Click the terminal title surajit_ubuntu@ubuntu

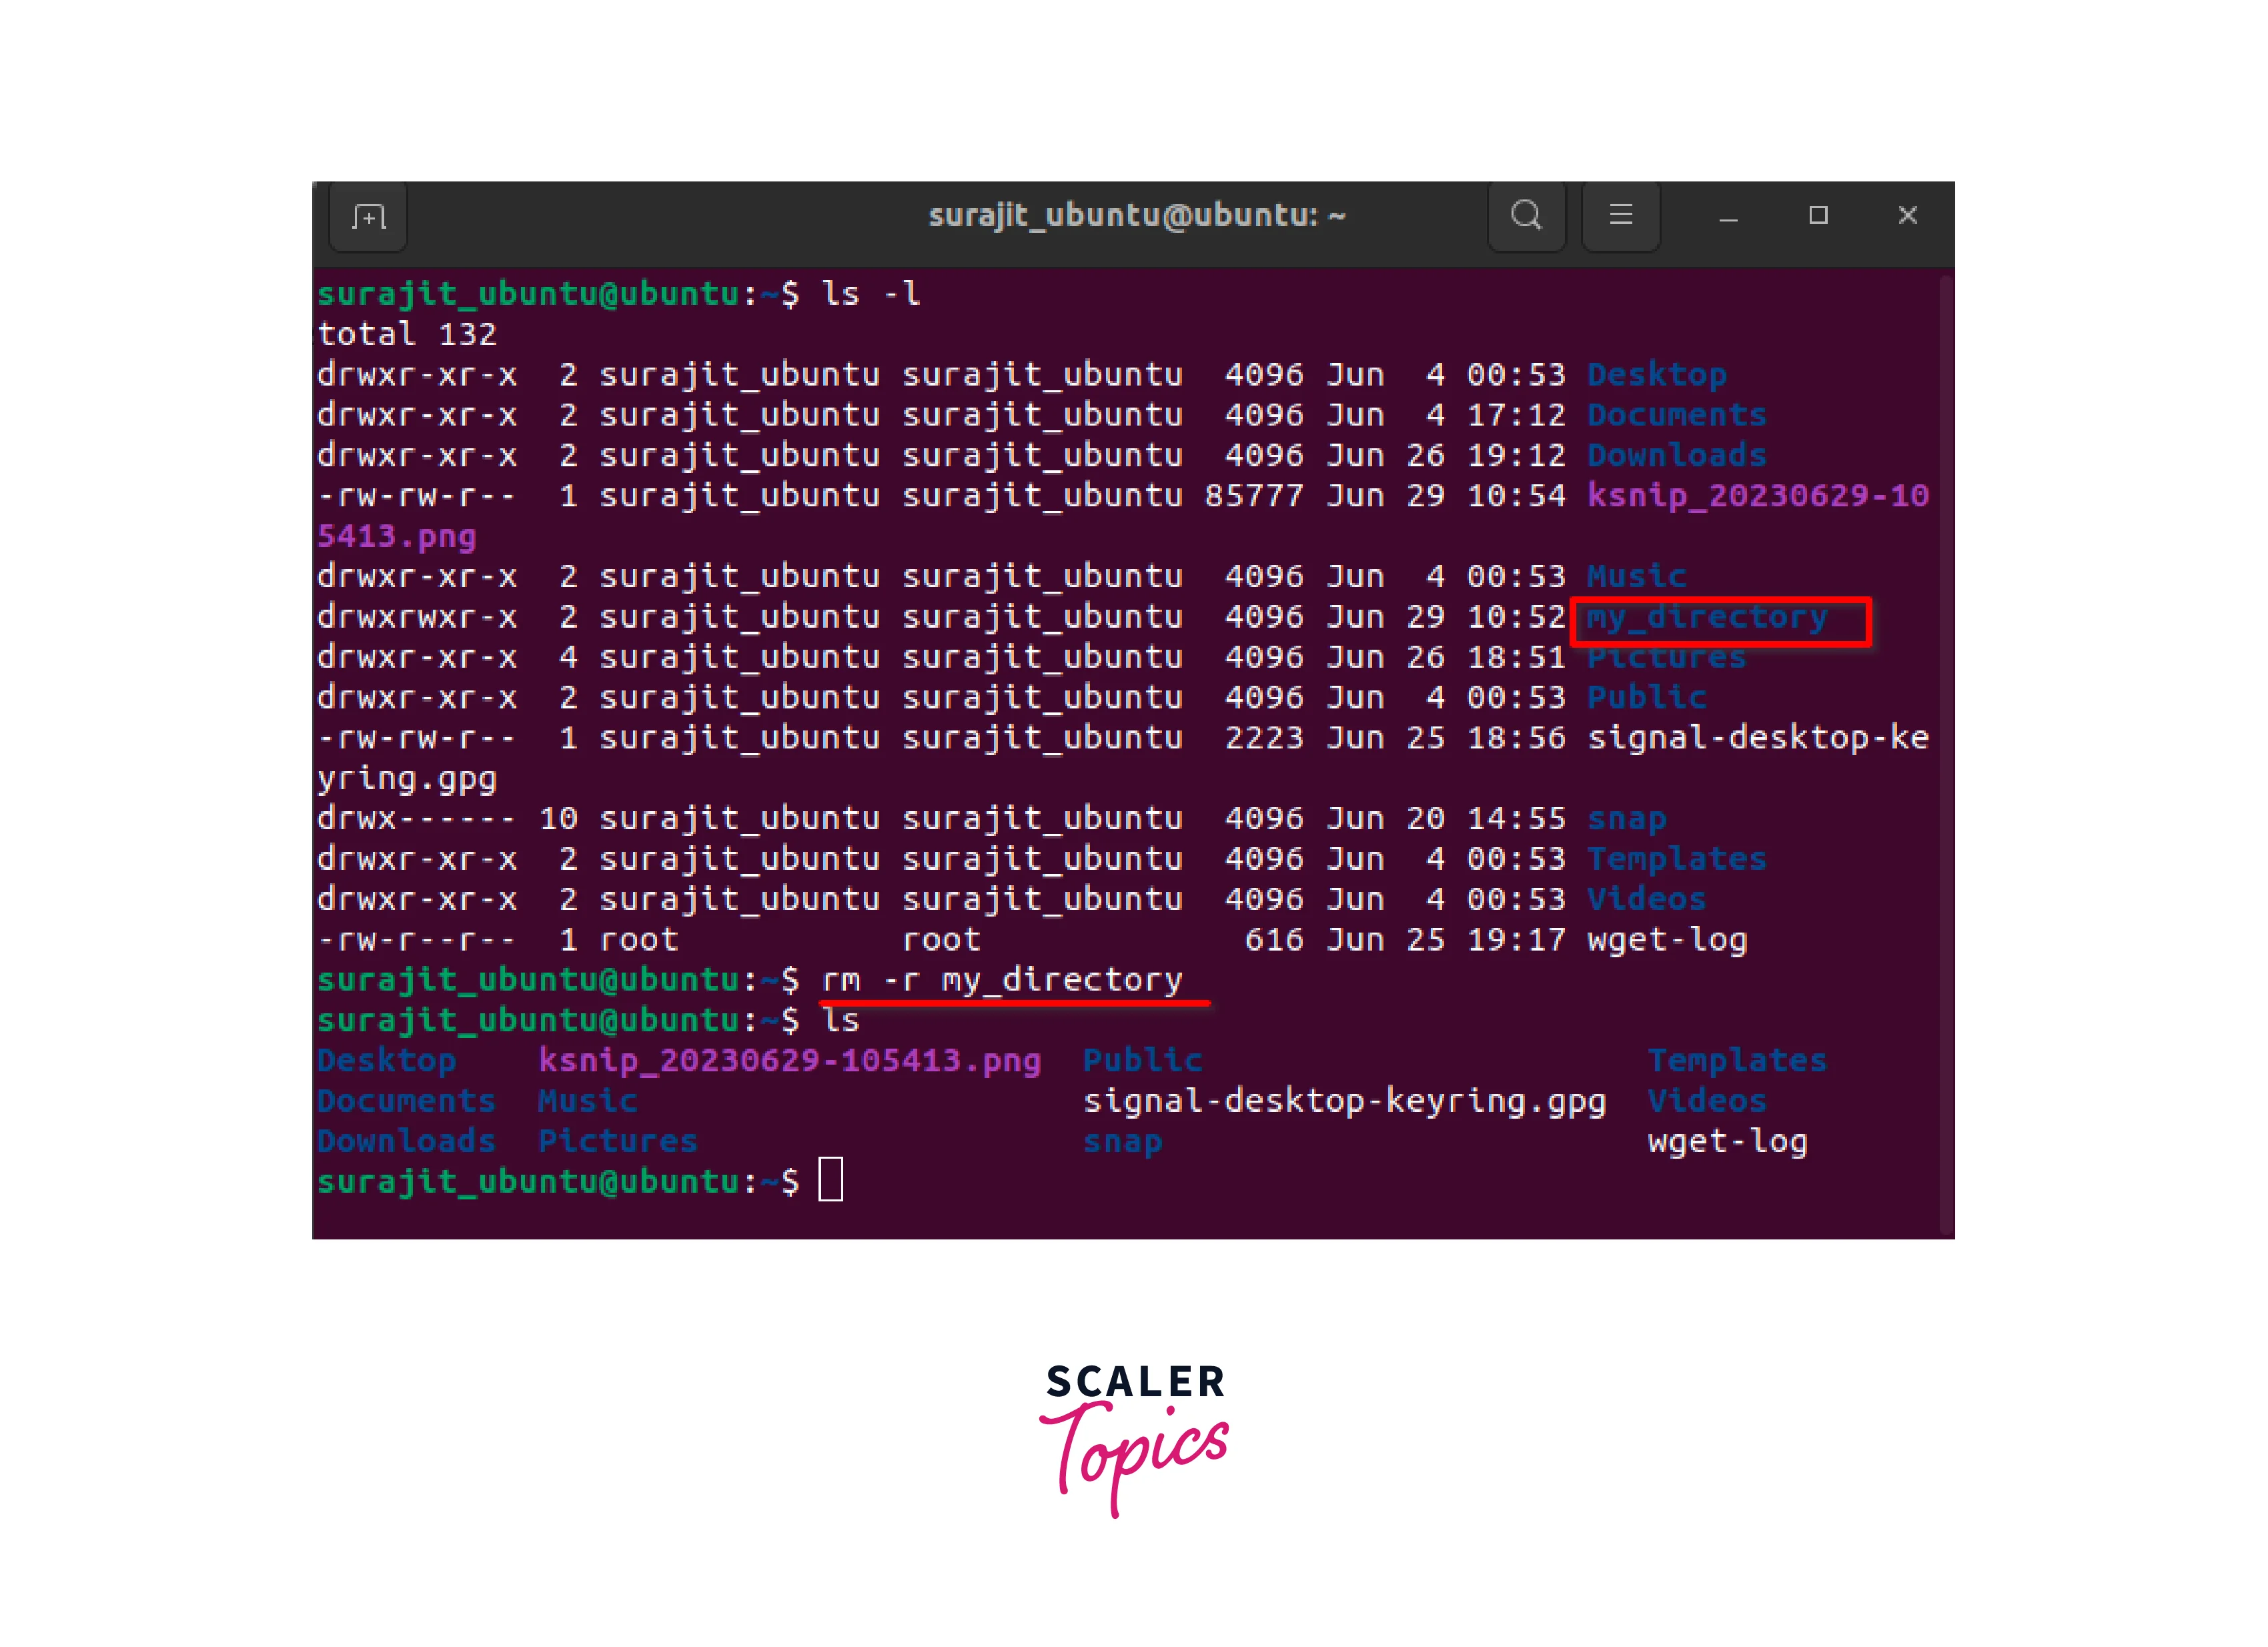click(x=1136, y=216)
